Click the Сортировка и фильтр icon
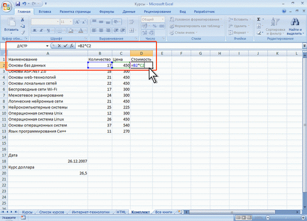The width and height of the screenshot is (307, 221). click(275, 24)
